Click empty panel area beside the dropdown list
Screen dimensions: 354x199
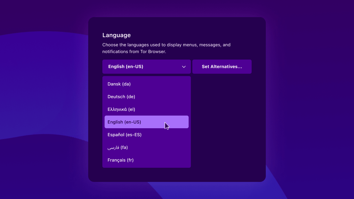pos(227,124)
